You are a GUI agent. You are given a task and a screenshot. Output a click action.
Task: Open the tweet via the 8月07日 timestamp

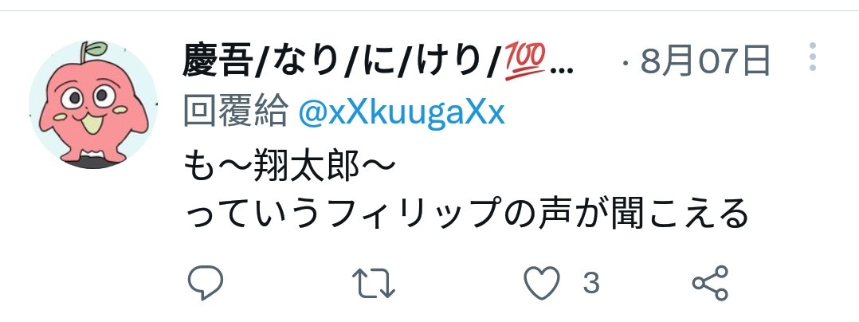706,61
